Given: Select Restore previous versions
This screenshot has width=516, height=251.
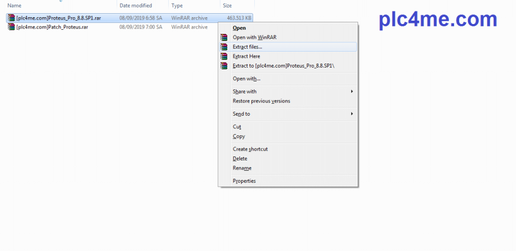Looking at the screenshot, I should click(288, 101).
